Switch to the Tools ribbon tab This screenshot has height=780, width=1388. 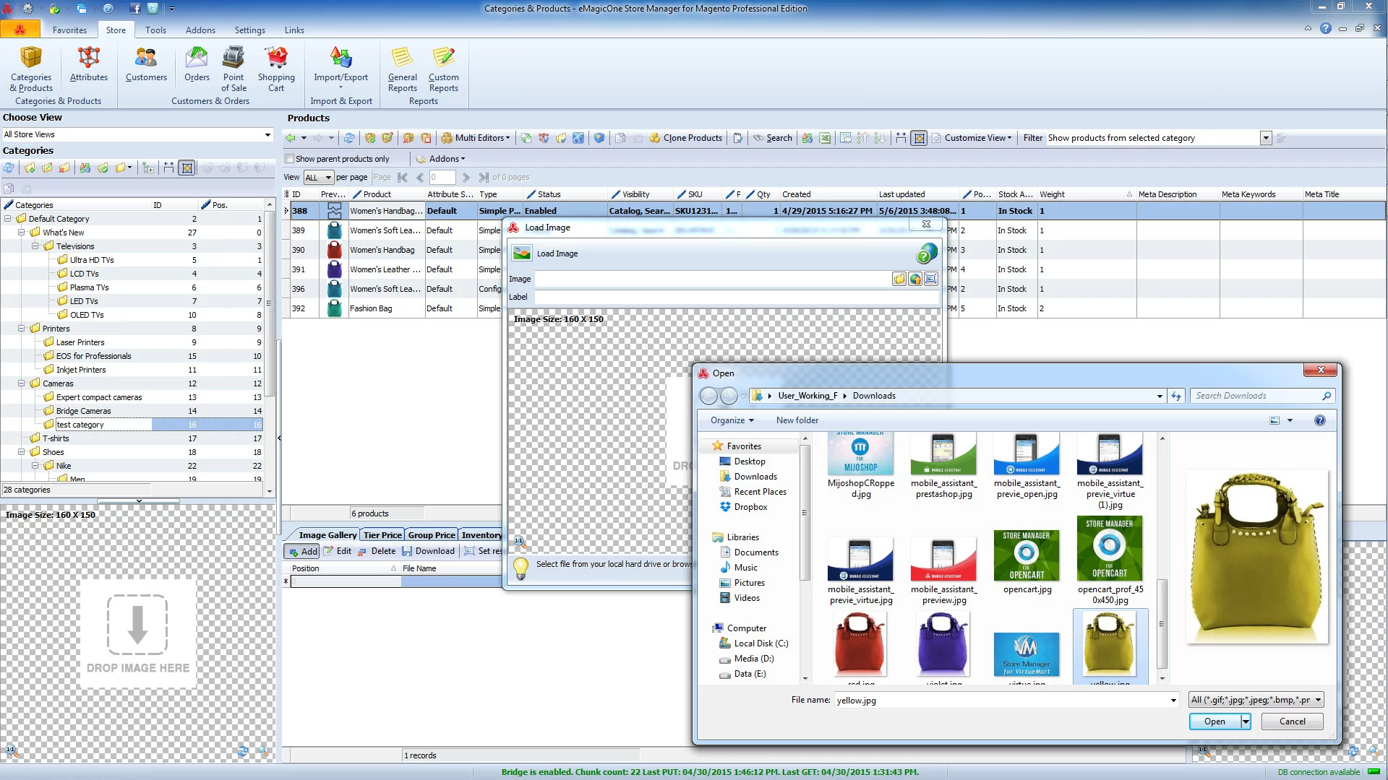pyautogui.click(x=155, y=30)
